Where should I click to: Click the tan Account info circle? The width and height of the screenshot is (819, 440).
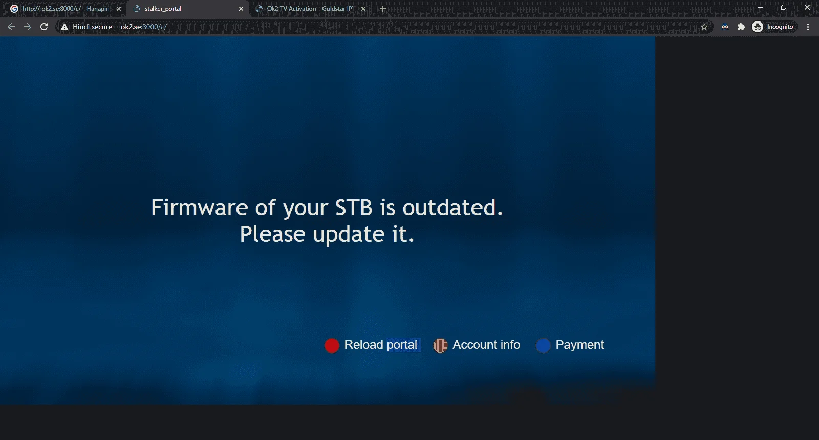point(440,345)
